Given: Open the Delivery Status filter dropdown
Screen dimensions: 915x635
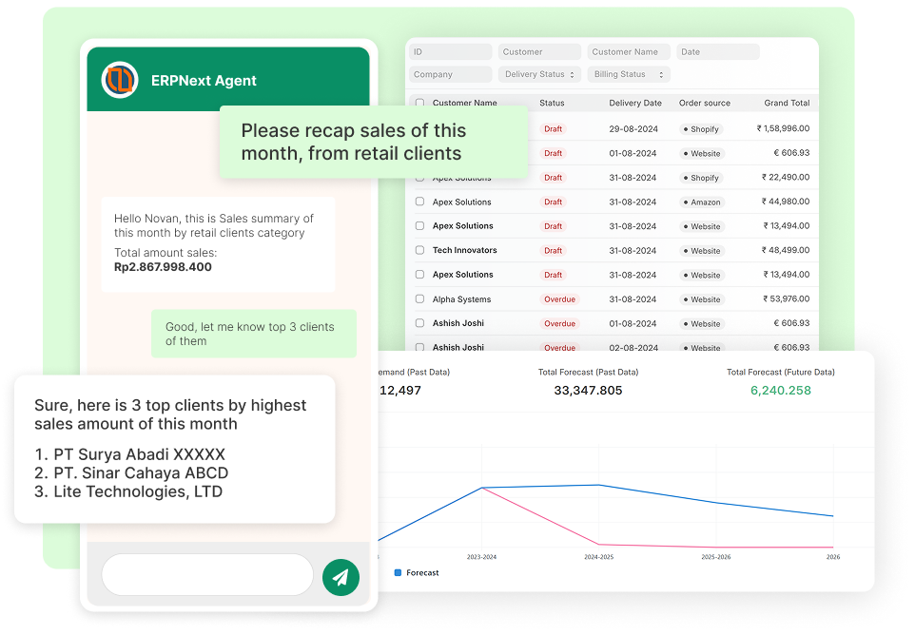Looking at the screenshot, I should tap(539, 74).
